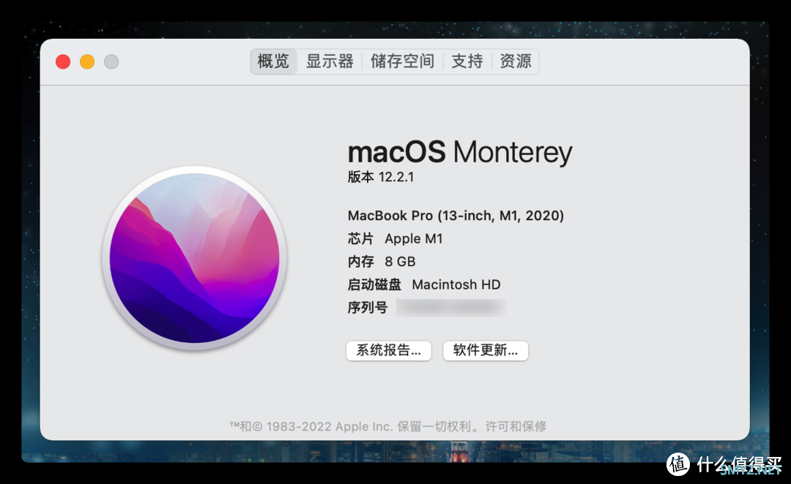
Task: Go to the 支持 tab
Action: pos(467,61)
